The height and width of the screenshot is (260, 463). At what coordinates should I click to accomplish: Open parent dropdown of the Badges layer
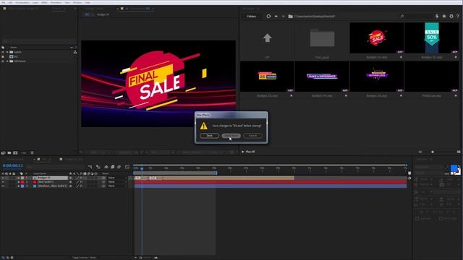click(x=117, y=178)
